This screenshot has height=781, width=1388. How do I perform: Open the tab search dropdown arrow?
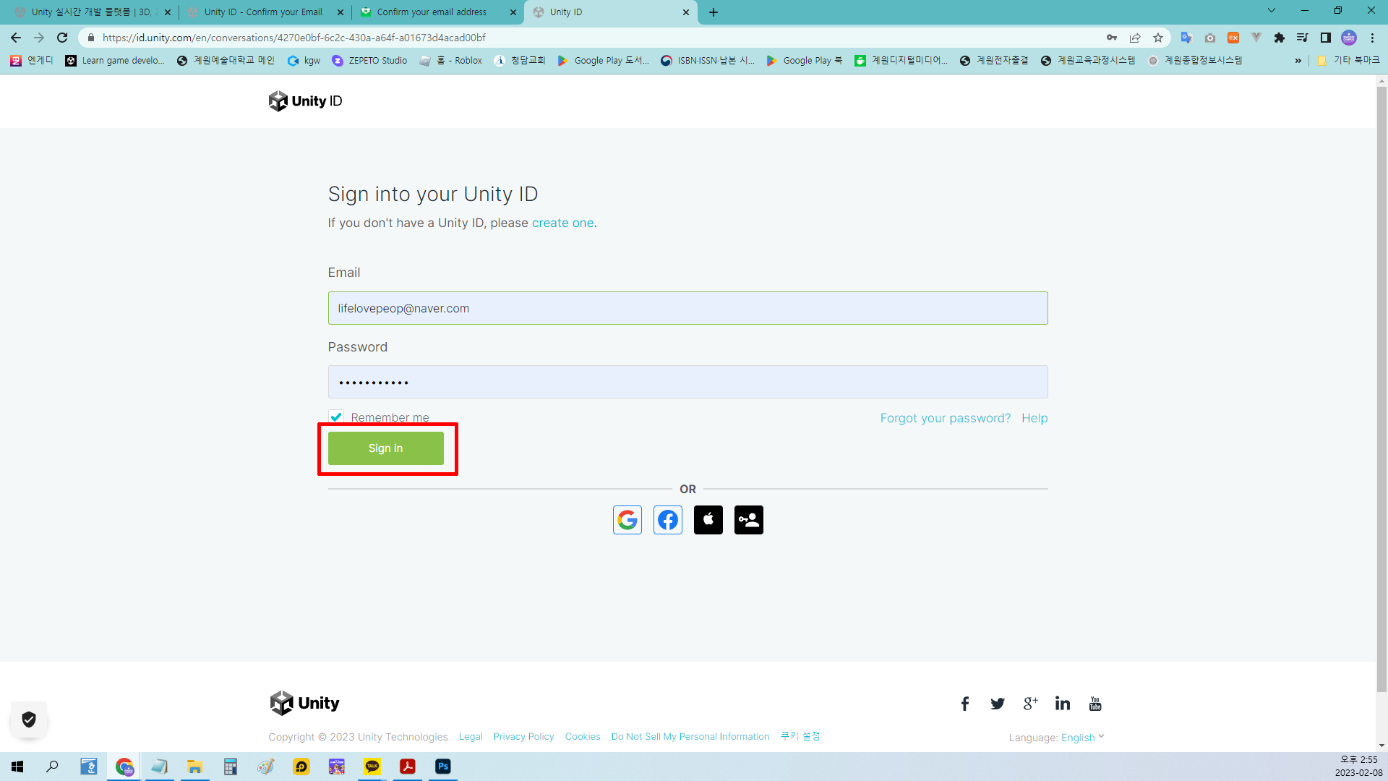pos(1272,11)
